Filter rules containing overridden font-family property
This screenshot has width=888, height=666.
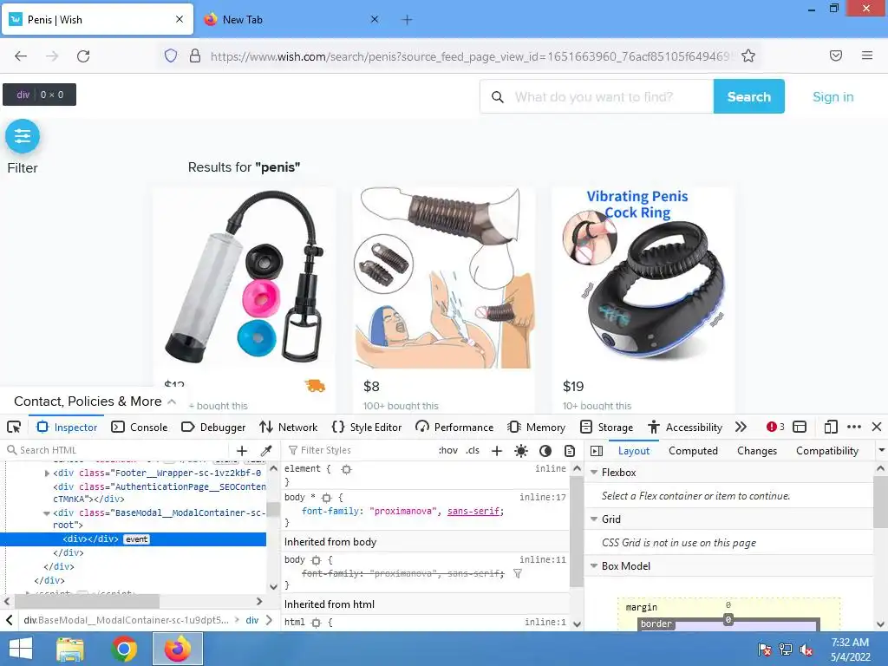[x=517, y=574]
